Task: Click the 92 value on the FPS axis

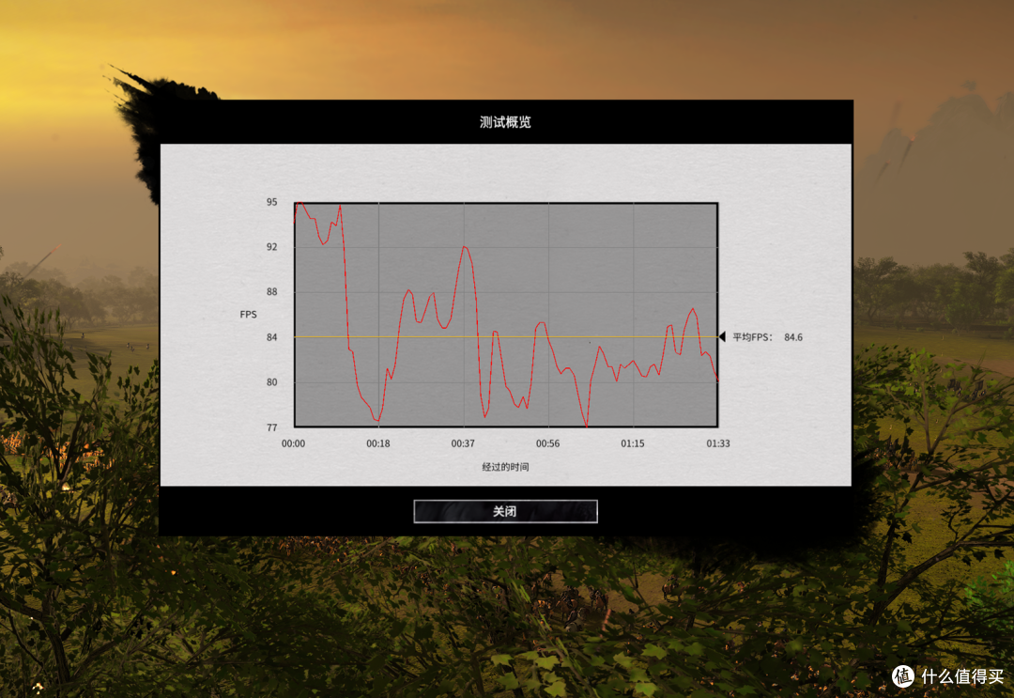Action: (271, 246)
